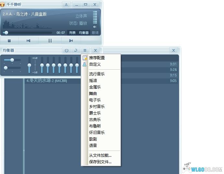Select 推荐配置 from the preset menu
The image size is (224, 174).
[101, 58]
